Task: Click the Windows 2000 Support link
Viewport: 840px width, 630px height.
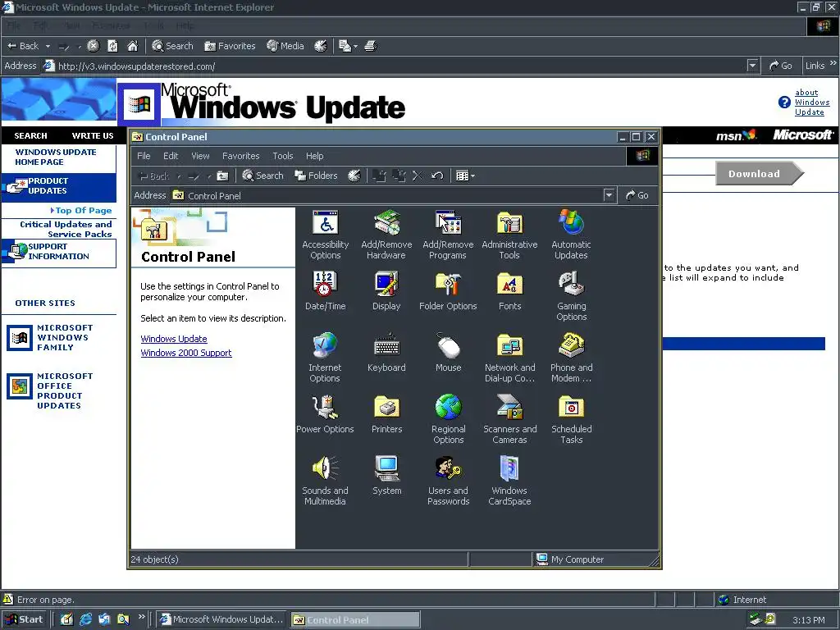Action: [x=186, y=353]
